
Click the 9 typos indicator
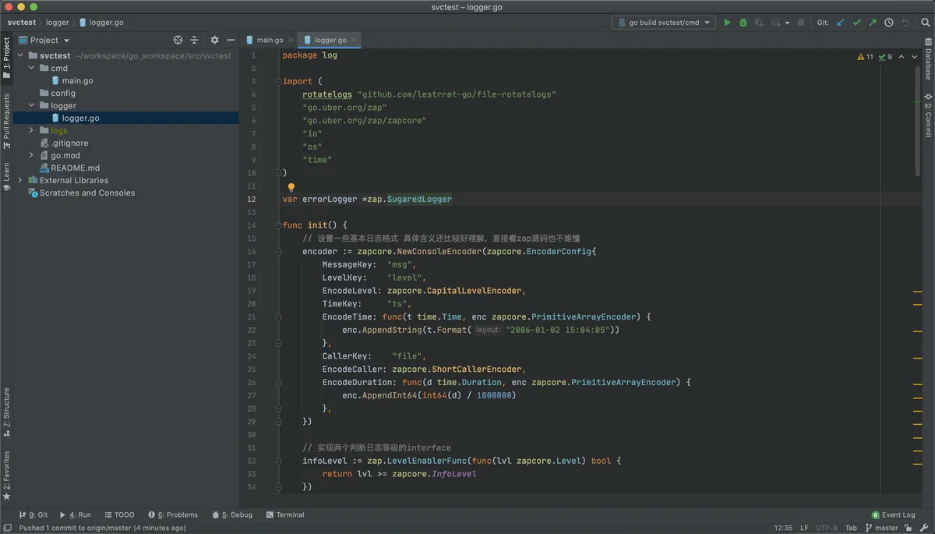(885, 57)
